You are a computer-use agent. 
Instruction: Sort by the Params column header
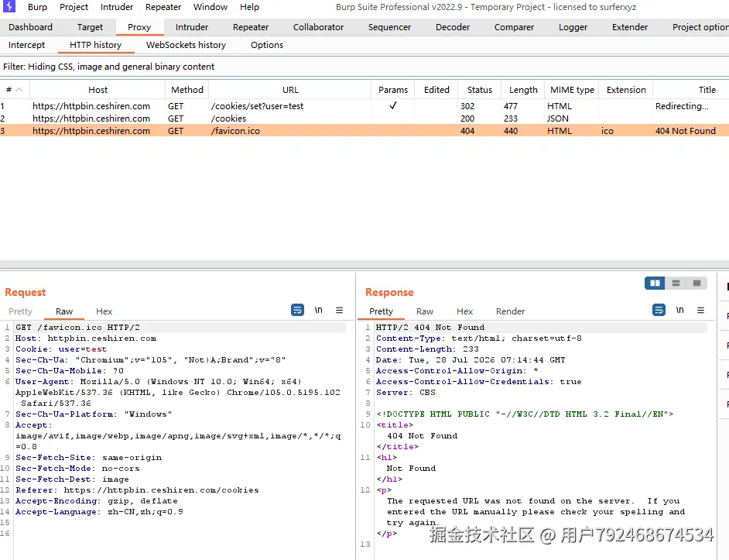tap(393, 89)
